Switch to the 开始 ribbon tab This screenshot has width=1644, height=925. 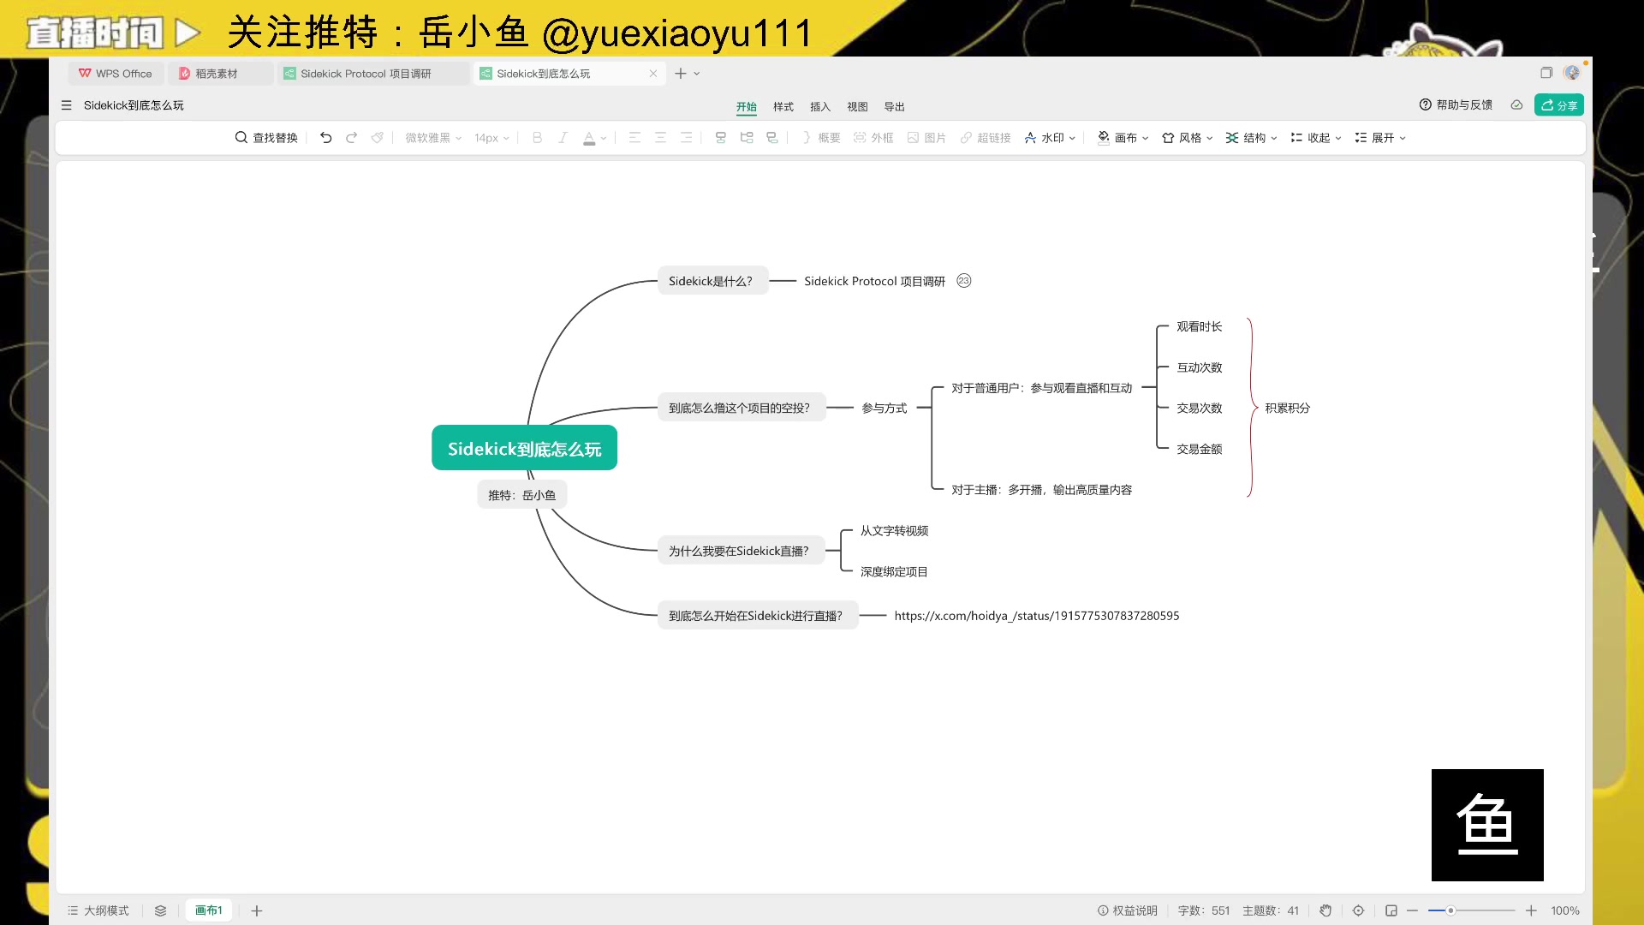(747, 107)
